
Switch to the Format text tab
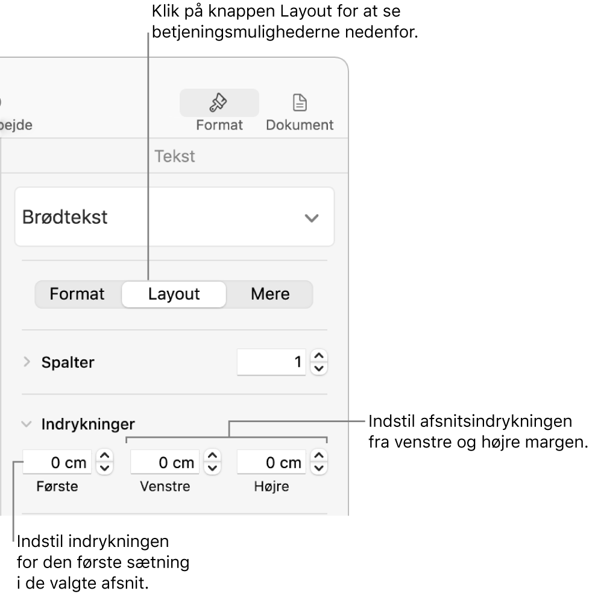pos(77,294)
